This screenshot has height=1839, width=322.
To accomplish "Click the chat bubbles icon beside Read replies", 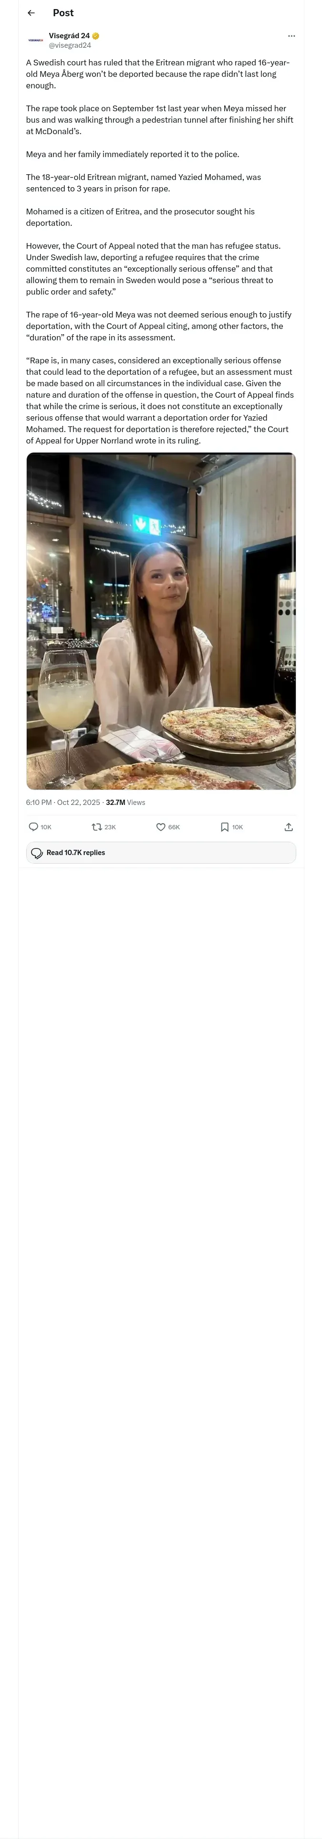I will tap(37, 852).
